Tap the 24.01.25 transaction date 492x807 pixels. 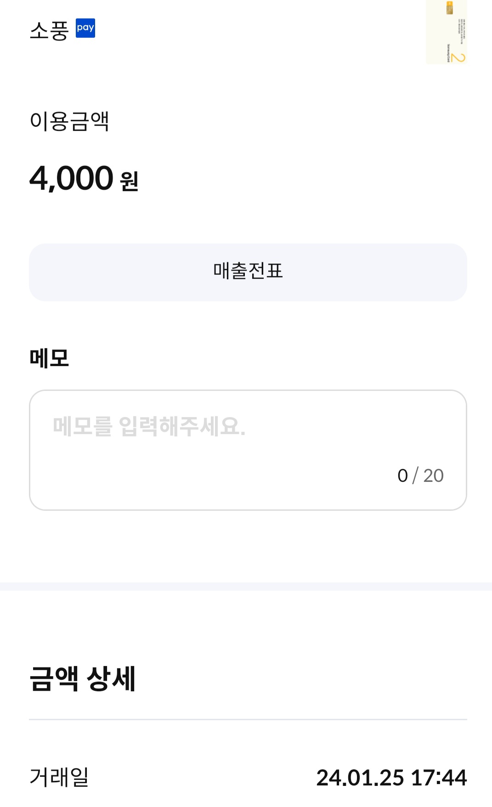tap(360, 778)
